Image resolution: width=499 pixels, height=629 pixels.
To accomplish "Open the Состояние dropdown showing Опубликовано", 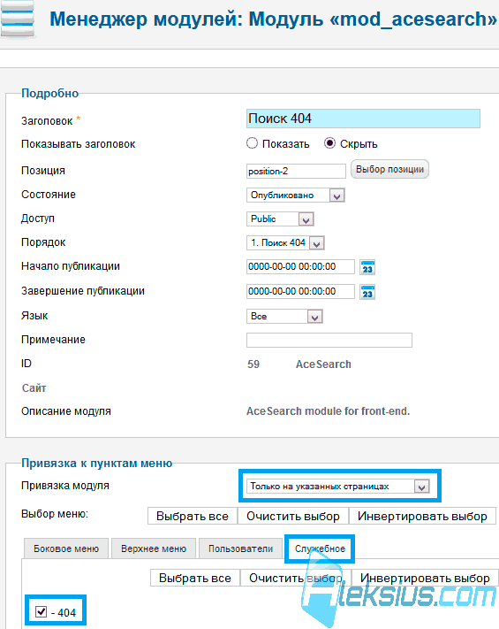I will coord(296,196).
